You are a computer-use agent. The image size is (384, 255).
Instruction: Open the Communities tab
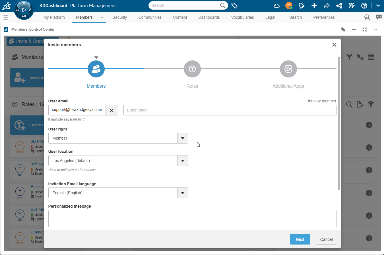tap(150, 17)
